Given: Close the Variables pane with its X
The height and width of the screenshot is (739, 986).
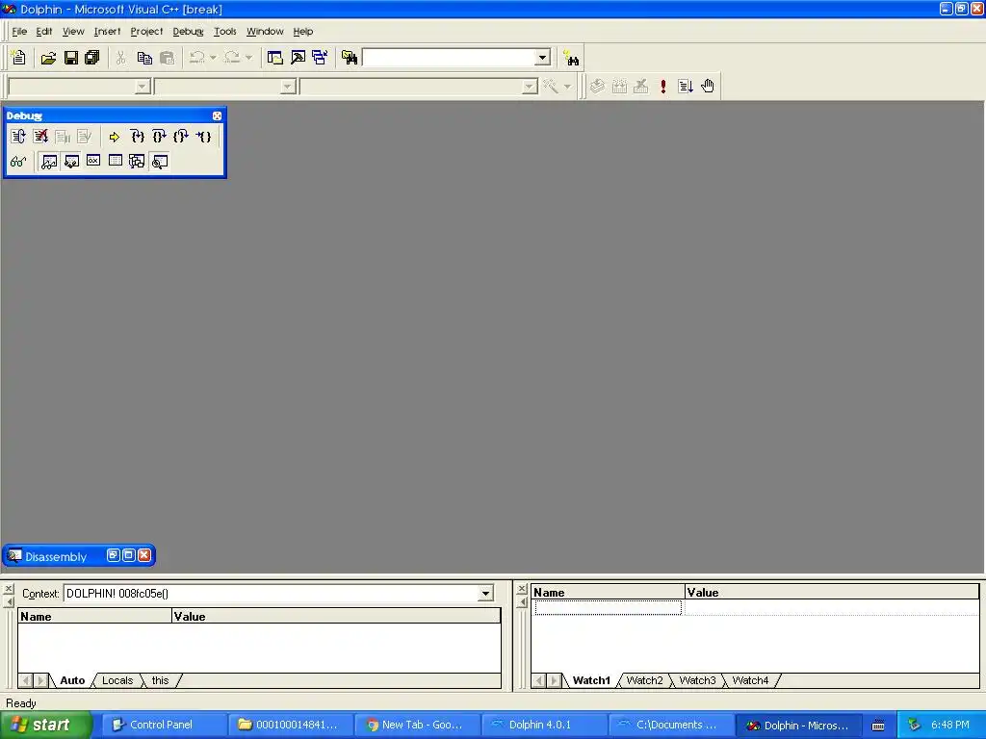Looking at the screenshot, I should 9,589.
